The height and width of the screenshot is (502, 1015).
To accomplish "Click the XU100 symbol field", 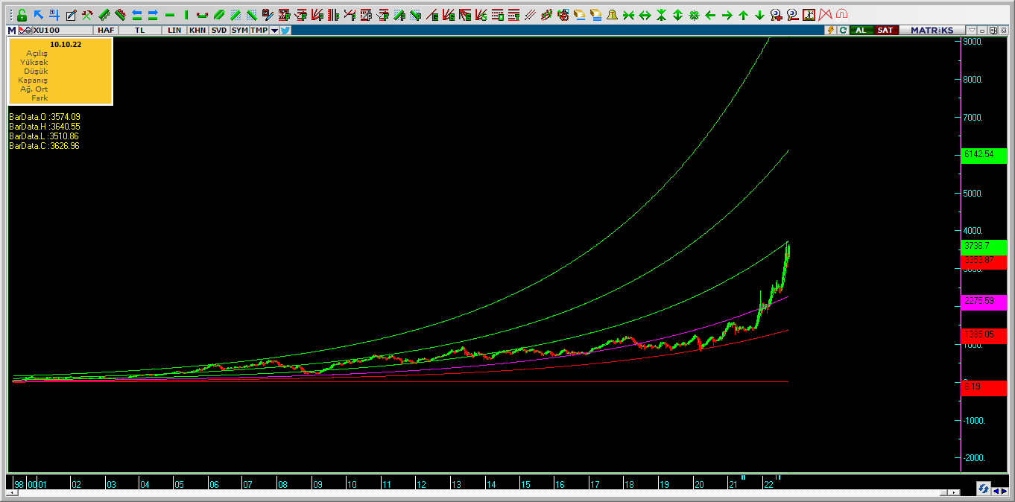I will pyautogui.click(x=63, y=31).
